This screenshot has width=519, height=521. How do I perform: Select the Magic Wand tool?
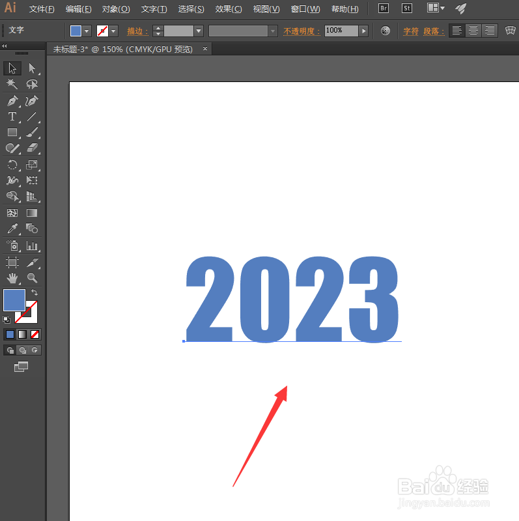pyautogui.click(x=12, y=84)
